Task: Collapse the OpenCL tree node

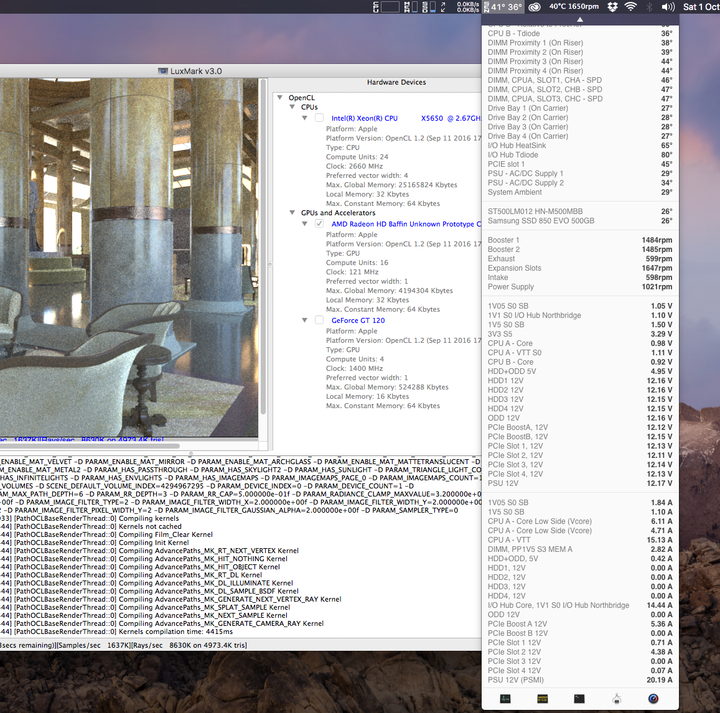Action: [x=279, y=97]
